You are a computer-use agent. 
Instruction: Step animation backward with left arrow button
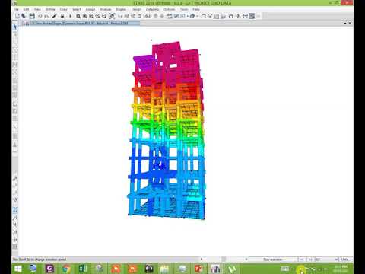tap(302, 260)
